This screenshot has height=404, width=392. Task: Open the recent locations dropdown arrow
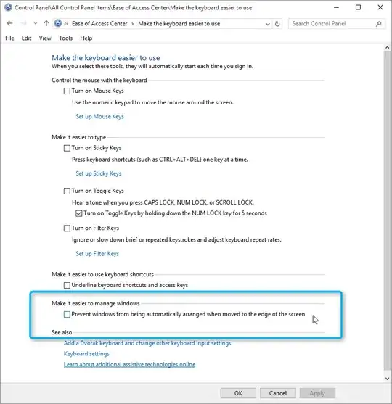36,23
